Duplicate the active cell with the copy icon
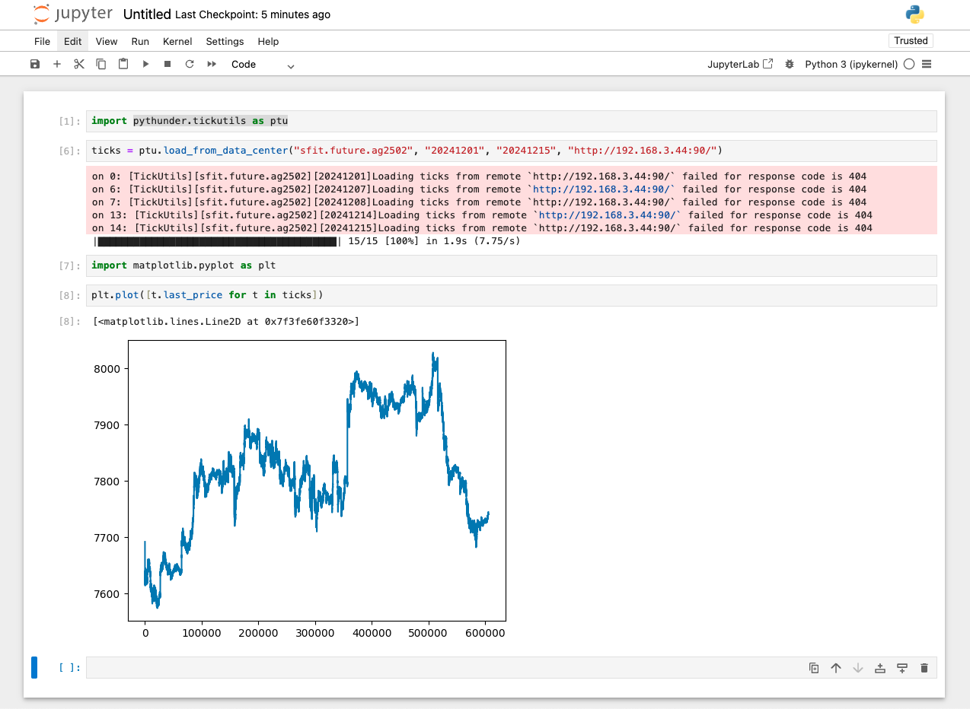 (814, 668)
